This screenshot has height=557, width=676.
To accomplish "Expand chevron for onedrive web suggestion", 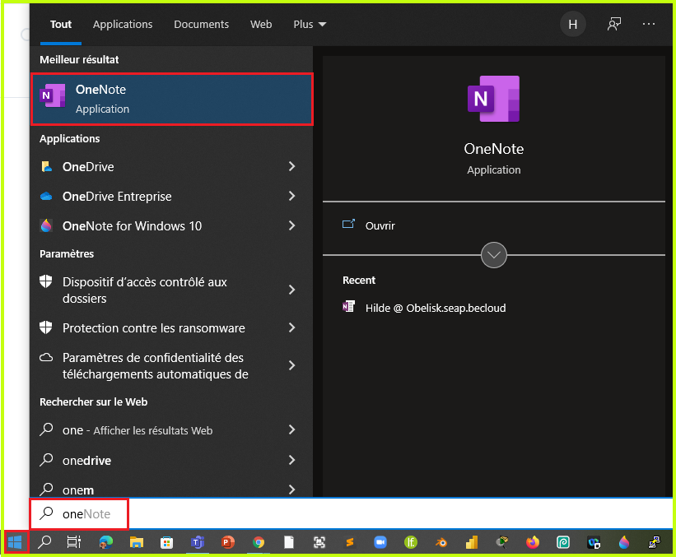I will pyautogui.click(x=291, y=460).
